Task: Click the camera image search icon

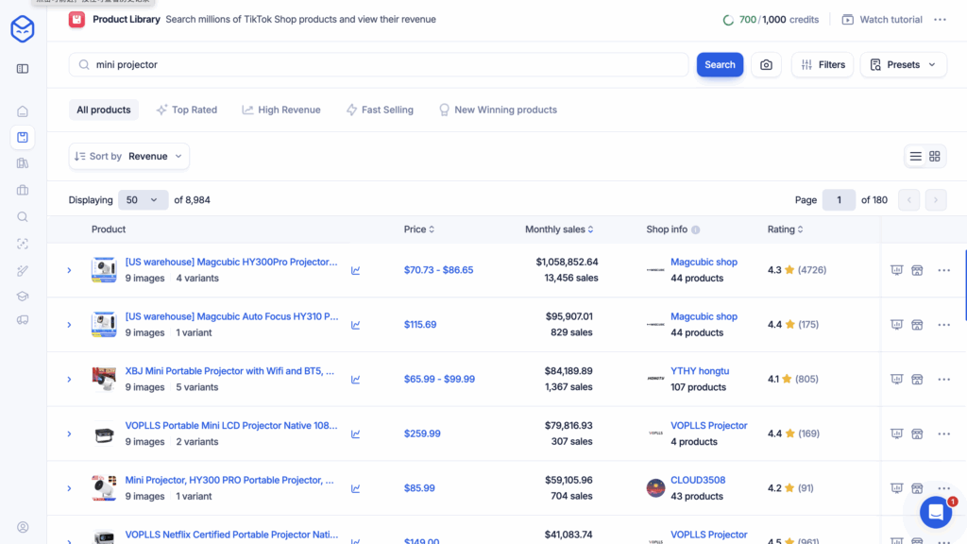Action: click(766, 65)
